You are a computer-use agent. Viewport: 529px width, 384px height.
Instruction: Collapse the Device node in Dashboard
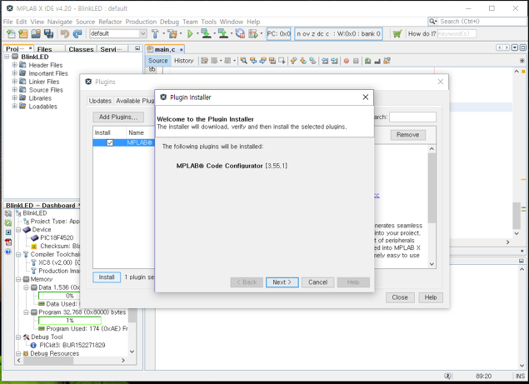pos(18,229)
